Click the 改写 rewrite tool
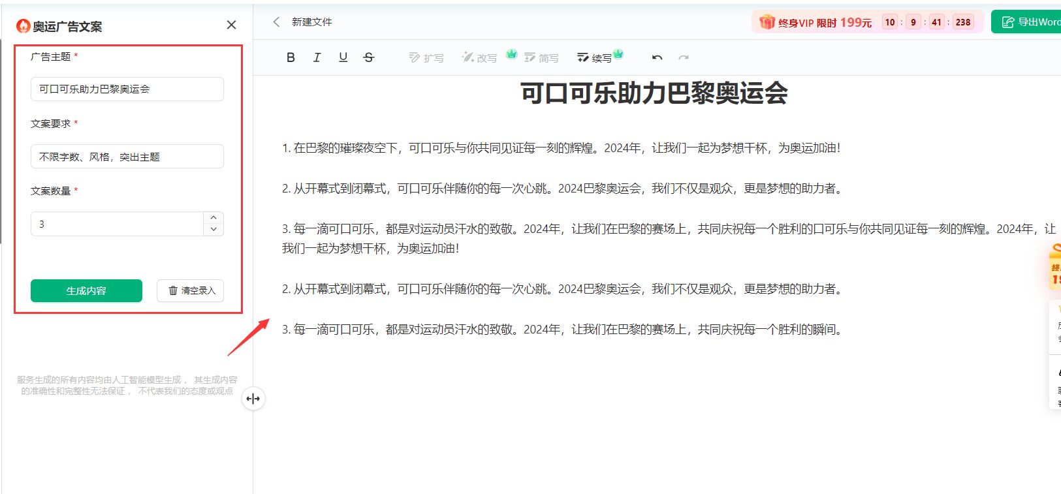 [x=479, y=58]
